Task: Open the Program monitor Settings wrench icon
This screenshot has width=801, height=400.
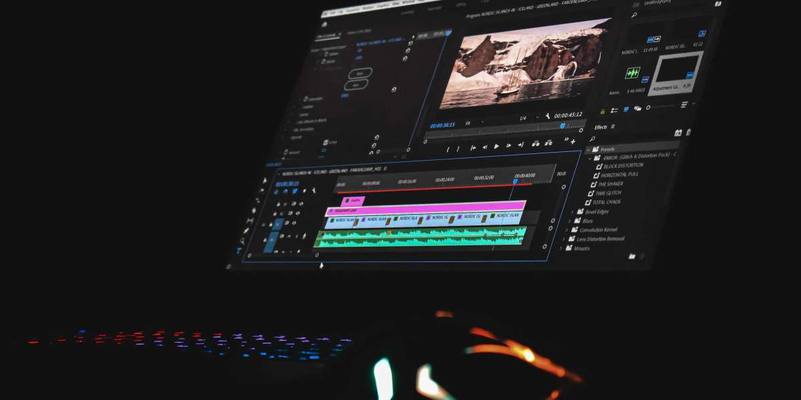Action: (548, 117)
